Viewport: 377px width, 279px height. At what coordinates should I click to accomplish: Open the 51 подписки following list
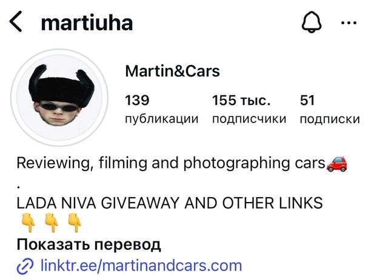pos(330,109)
